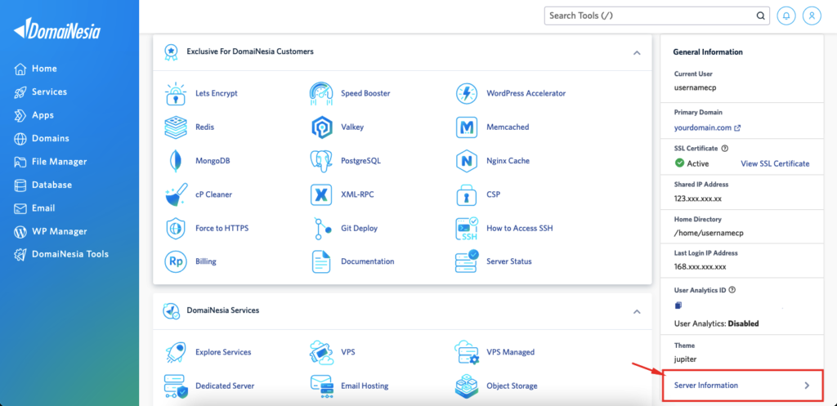Collapse the DomaiNesia Services section
Viewport: 837px width, 406px height.
636,311
